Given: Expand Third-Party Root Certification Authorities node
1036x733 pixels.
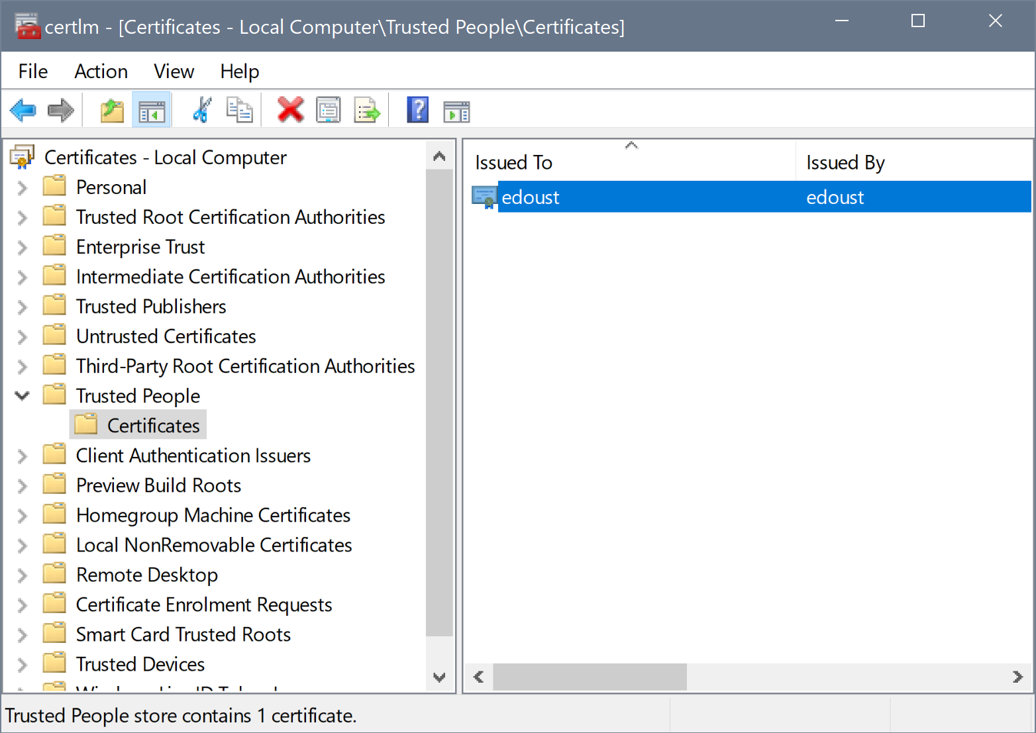Looking at the screenshot, I should point(23,367).
